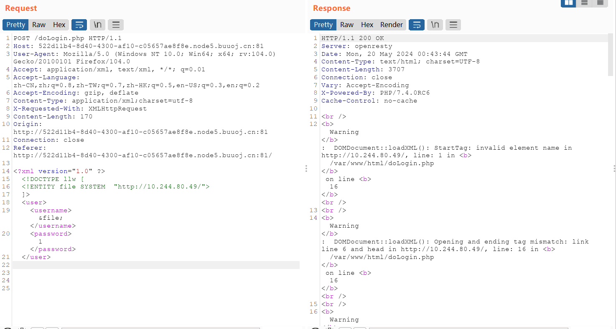Image resolution: width=616 pixels, height=329 pixels.
Task: Select the single combined pane layout icon
Action: pos(600,3)
